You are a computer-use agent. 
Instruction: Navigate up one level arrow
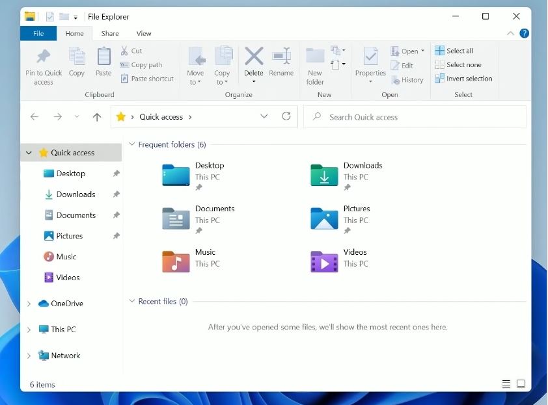(97, 116)
